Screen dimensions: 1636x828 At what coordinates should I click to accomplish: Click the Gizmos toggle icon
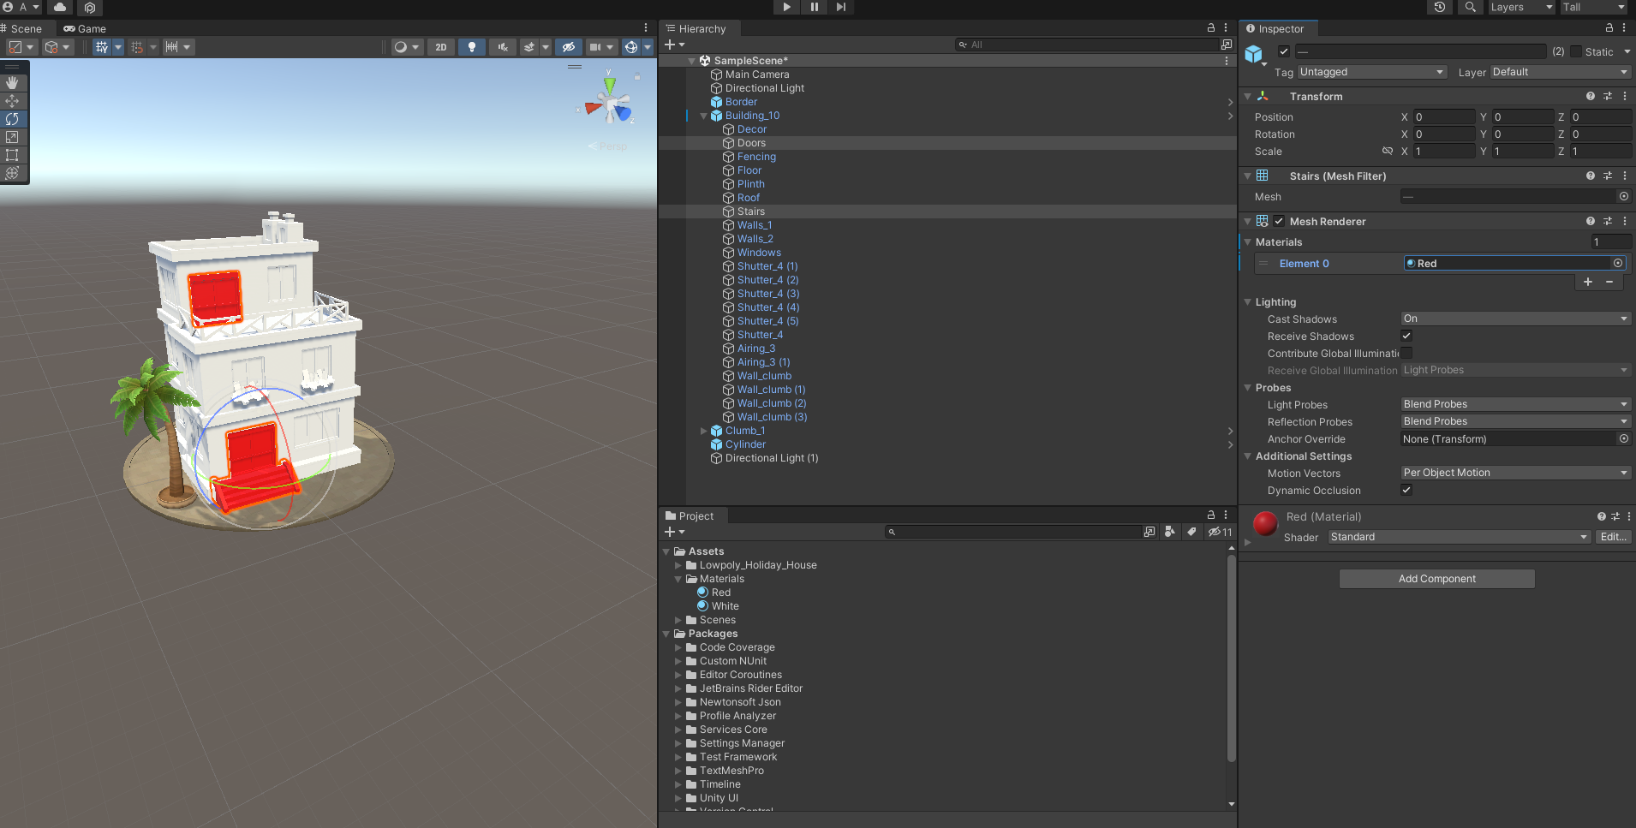tap(631, 47)
